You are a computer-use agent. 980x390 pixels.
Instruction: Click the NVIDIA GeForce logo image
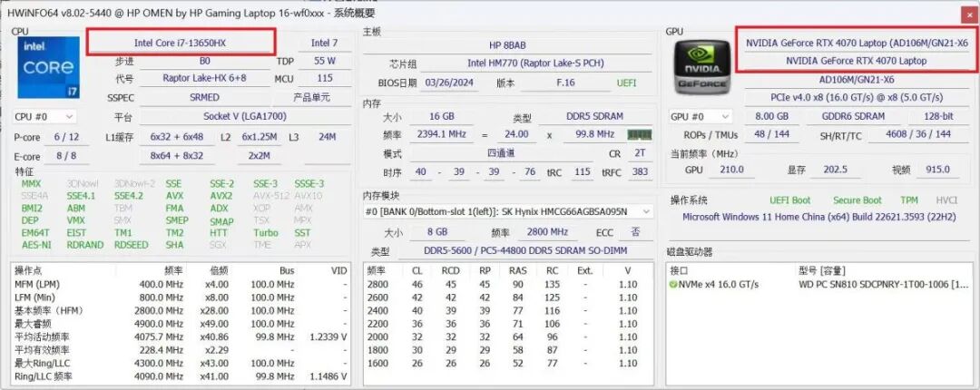point(701,67)
